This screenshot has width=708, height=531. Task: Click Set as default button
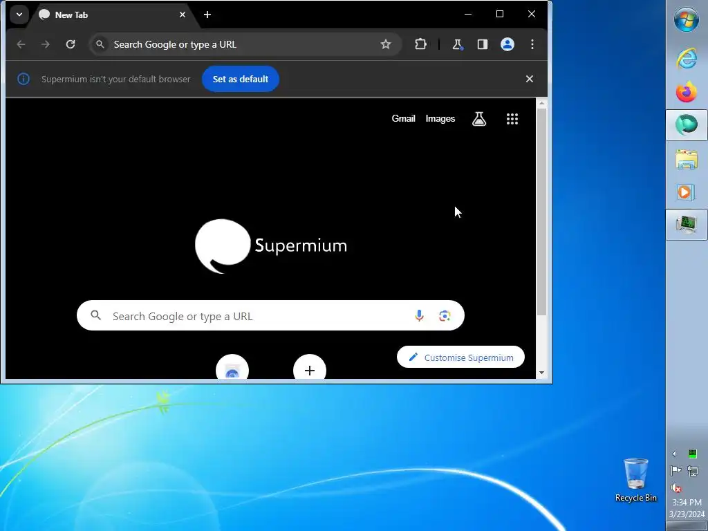click(240, 79)
